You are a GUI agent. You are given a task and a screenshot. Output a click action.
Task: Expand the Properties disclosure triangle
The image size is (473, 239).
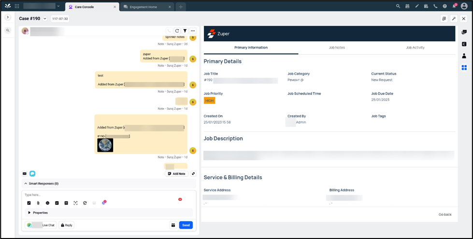pos(29,212)
